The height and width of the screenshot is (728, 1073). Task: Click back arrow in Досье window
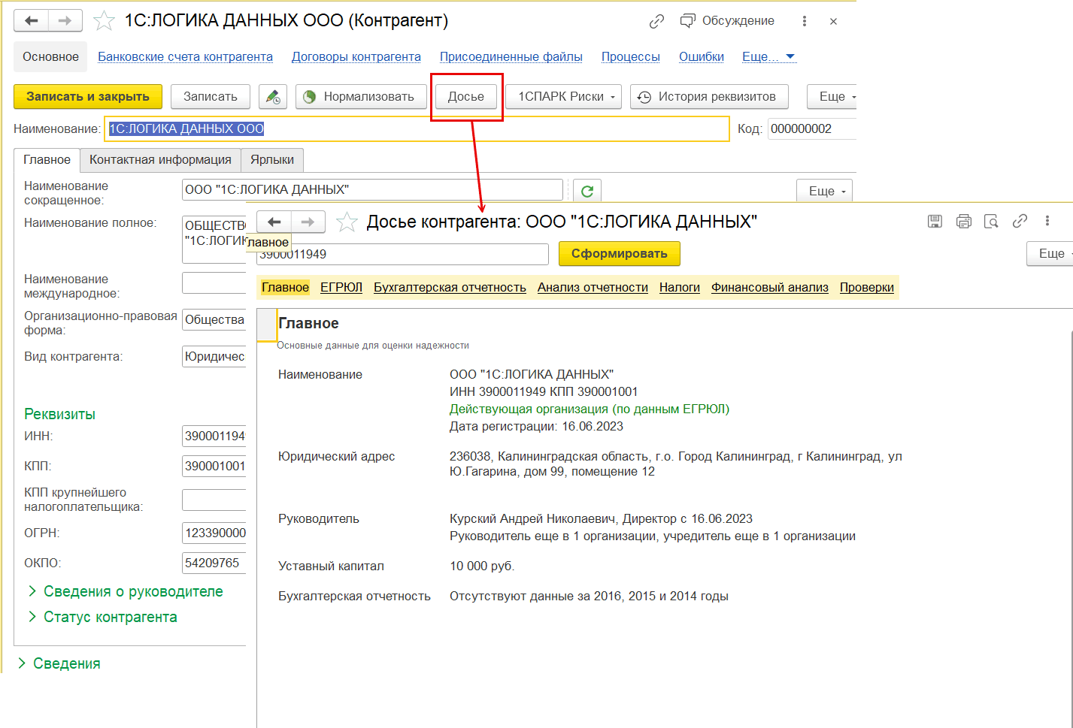click(274, 222)
